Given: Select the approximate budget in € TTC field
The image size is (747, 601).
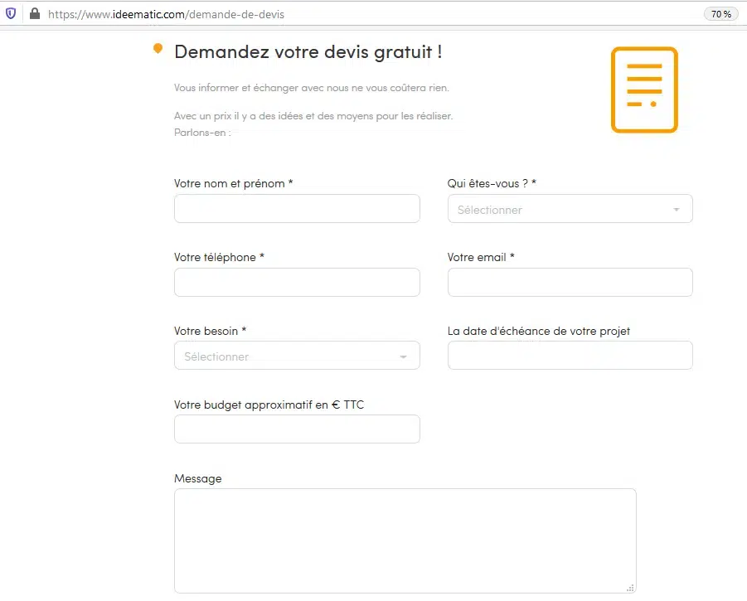Looking at the screenshot, I should 297,429.
